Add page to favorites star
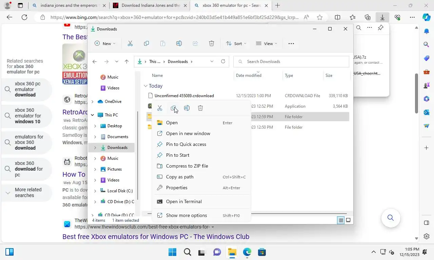This screenshot has height=260, width=434. tap(320, 17)
